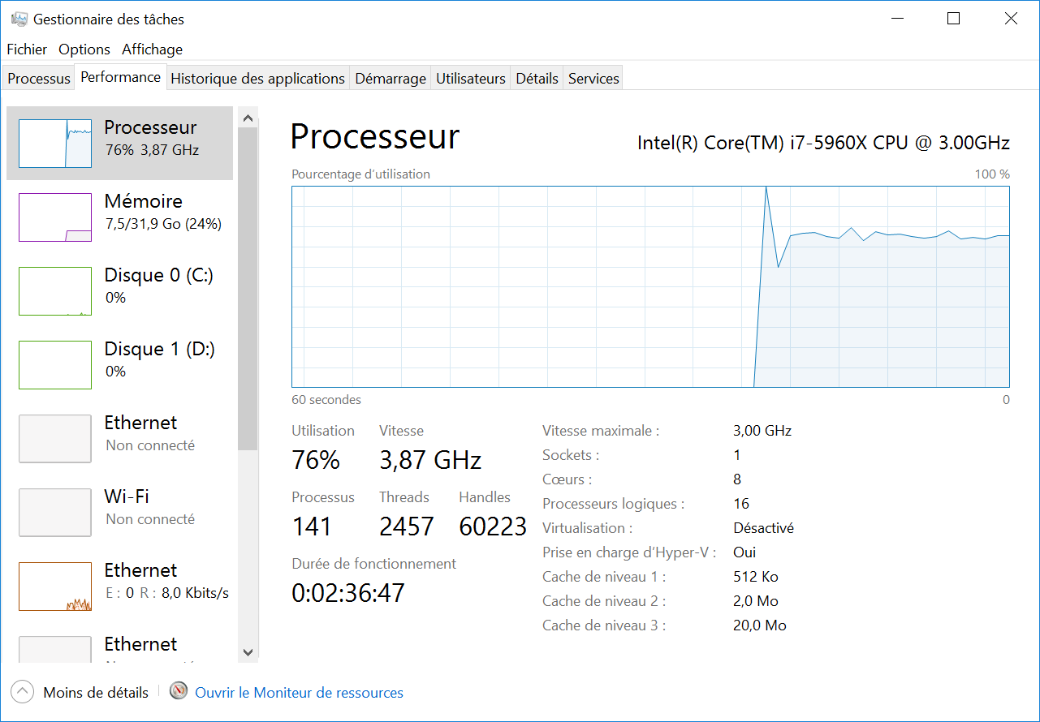Click the sidebar scrollbar up arrow
Screen dimensions: 1040x722
coord(248,118)
